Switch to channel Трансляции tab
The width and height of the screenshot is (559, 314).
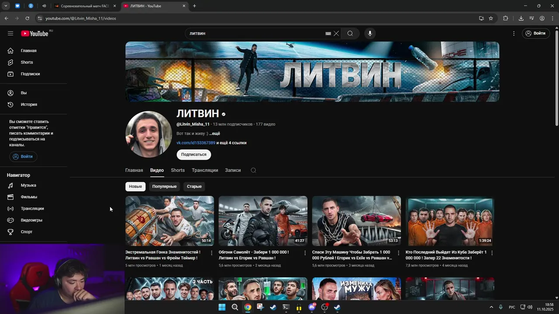pyautogui.click(x=205, y=170)
